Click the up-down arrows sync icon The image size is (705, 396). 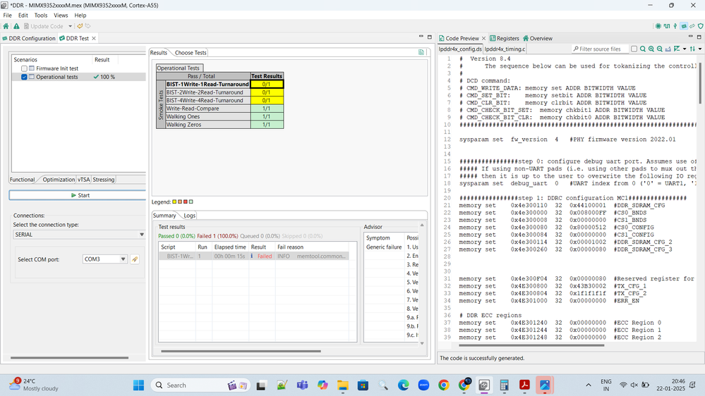click(x=692, y=49)
